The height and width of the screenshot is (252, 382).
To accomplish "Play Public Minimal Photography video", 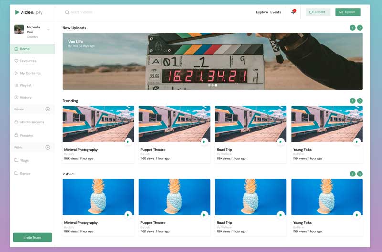I will (128, 215).
